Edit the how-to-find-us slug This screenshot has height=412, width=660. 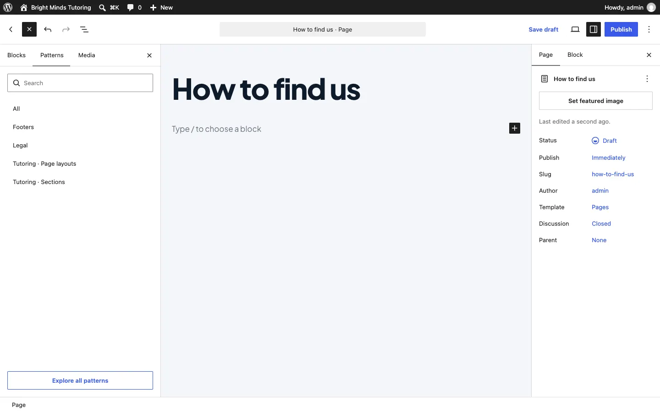coord(613,174)
